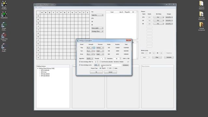Viewport: 208px width, 117px height.
Task: Open the lowest shortcut in the left desktop column
Action: click(4, 48)
